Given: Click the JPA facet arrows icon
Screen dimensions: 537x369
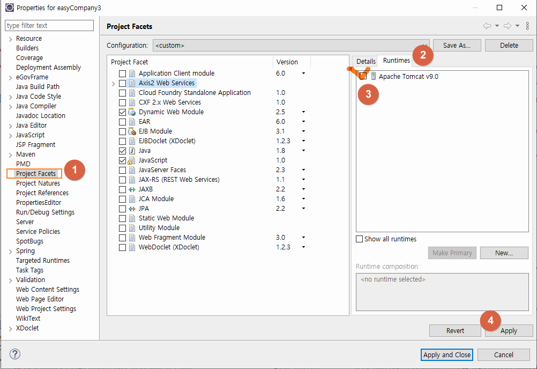Looking at the screenshot, I should point(132,209).
